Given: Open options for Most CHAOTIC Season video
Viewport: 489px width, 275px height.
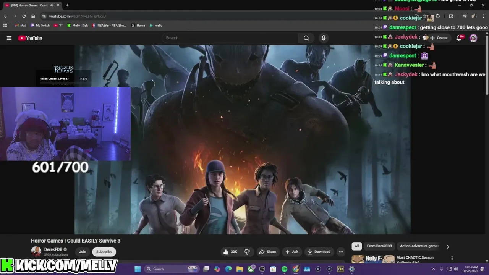Looking at the screenshot, I should coord(452,258).
